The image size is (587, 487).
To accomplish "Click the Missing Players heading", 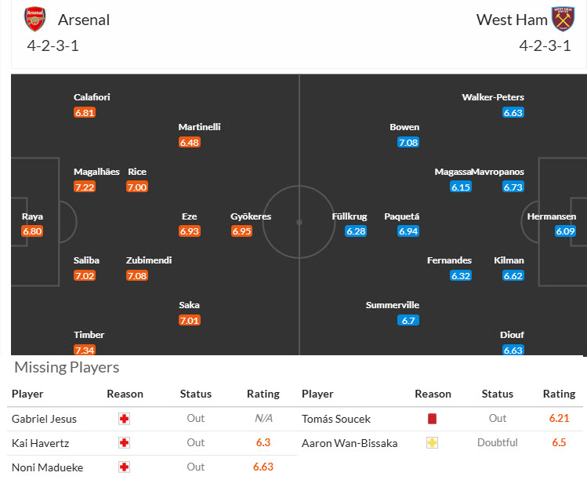I will pos(67,368).
